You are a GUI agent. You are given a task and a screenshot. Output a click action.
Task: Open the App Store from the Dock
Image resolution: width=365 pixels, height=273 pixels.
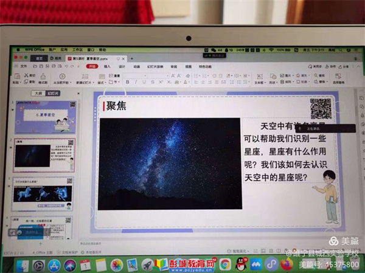pos(54,265)
